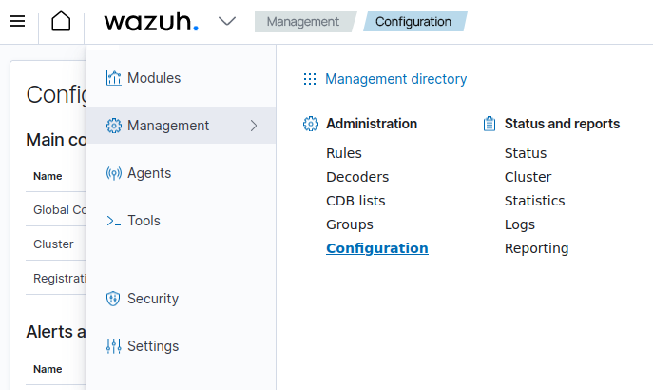
Task: Click the Modules chart icon
Action: pos(114,78)
